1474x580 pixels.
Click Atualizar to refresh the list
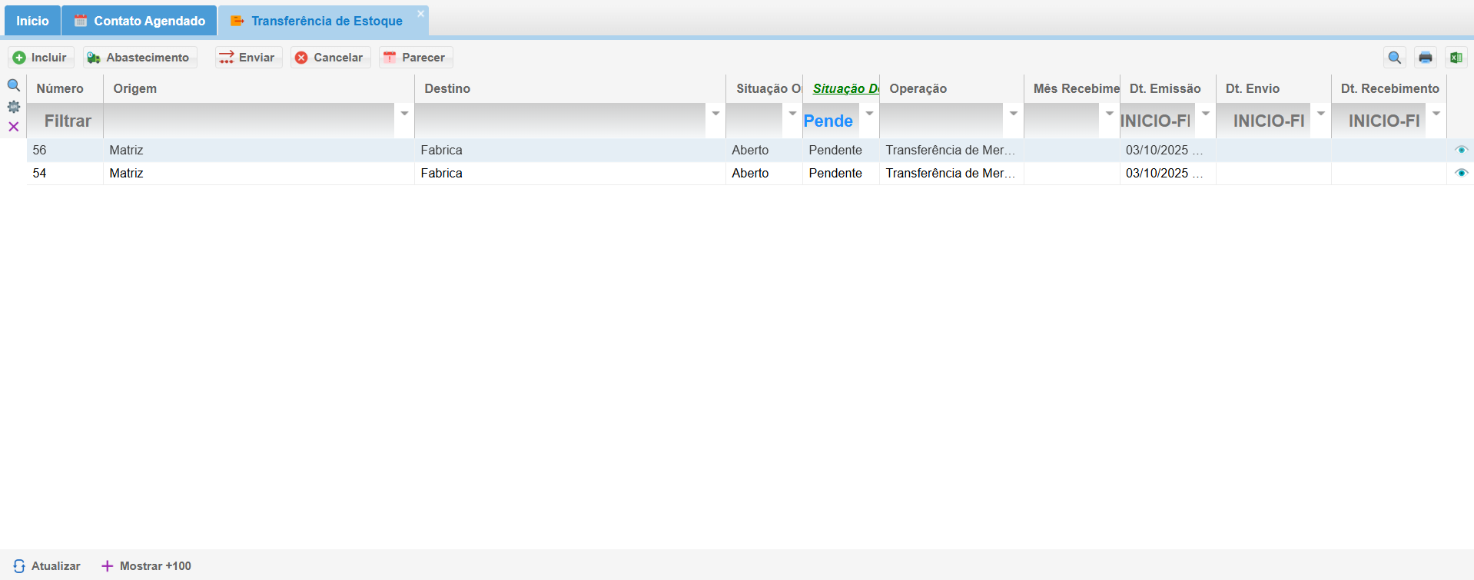(x=47, y=566)
